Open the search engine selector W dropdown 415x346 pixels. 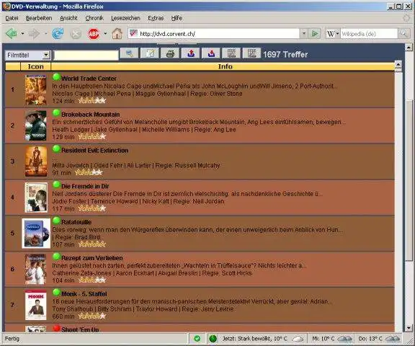(332, 34)
